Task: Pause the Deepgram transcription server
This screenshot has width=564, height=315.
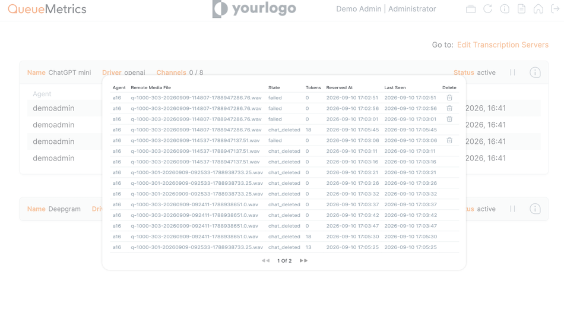Action: tap(512, 209)
